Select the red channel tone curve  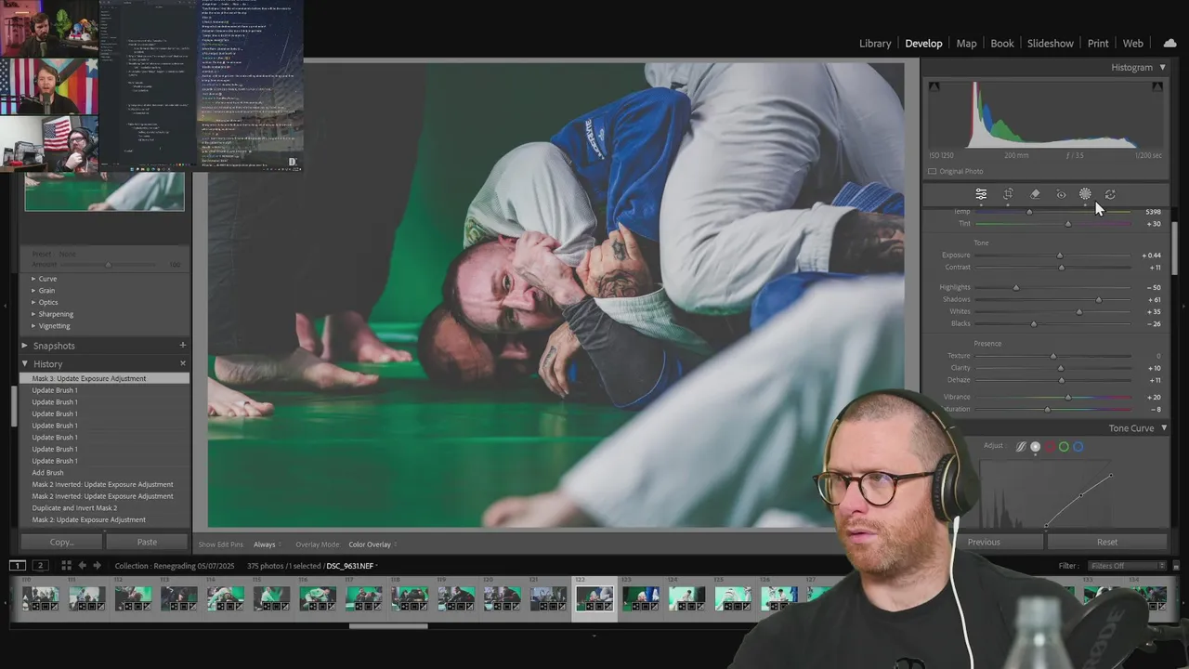click(1051, 447)
